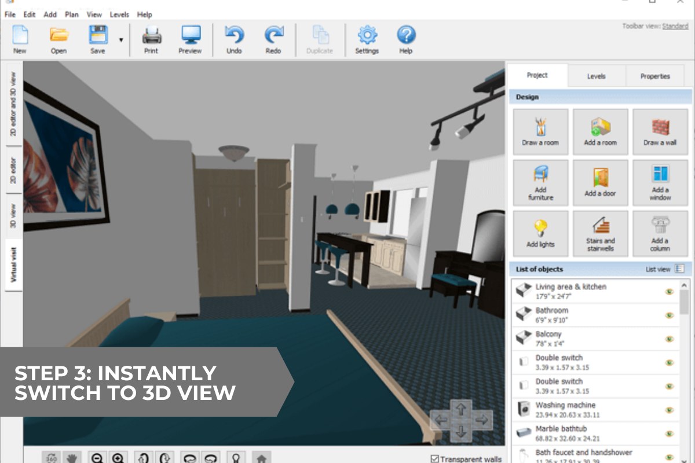Screen dimensions: 695x463
Task: Toggle the light bulb view option
Action: [x=236, y=458]
